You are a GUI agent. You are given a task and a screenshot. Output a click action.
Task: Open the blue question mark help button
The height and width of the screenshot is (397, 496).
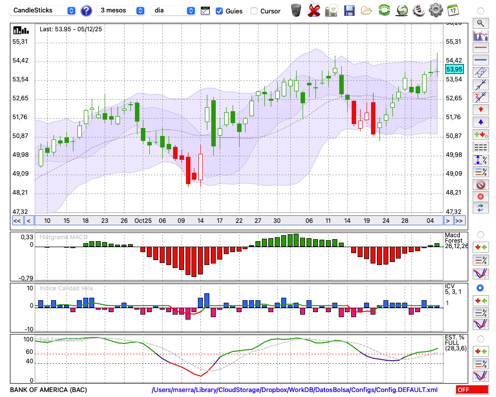coord(86,11)
